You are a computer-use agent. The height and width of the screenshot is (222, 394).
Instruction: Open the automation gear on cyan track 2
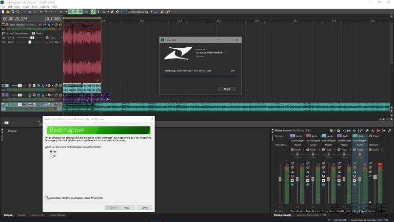(x=49, y=86)
